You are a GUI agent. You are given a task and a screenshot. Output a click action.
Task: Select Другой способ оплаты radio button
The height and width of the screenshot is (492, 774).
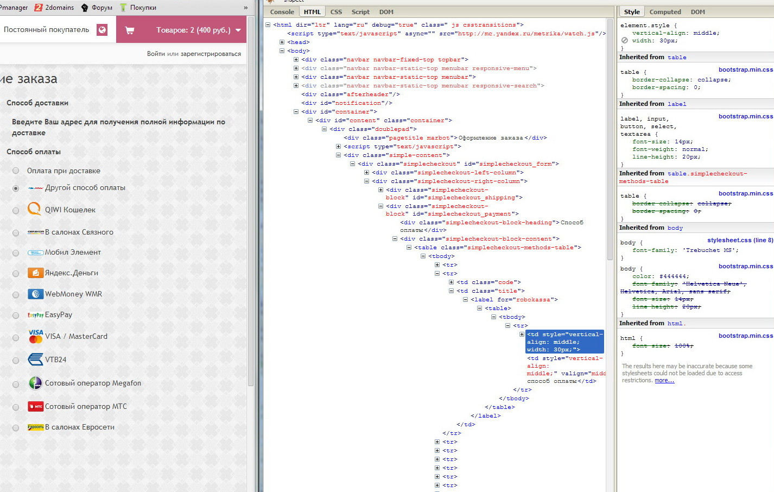[16, 188]
